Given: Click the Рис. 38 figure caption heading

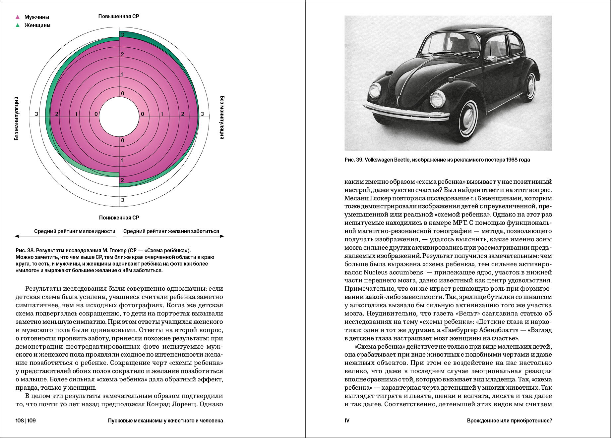Looking at the screenshot, I should (103, 250).
